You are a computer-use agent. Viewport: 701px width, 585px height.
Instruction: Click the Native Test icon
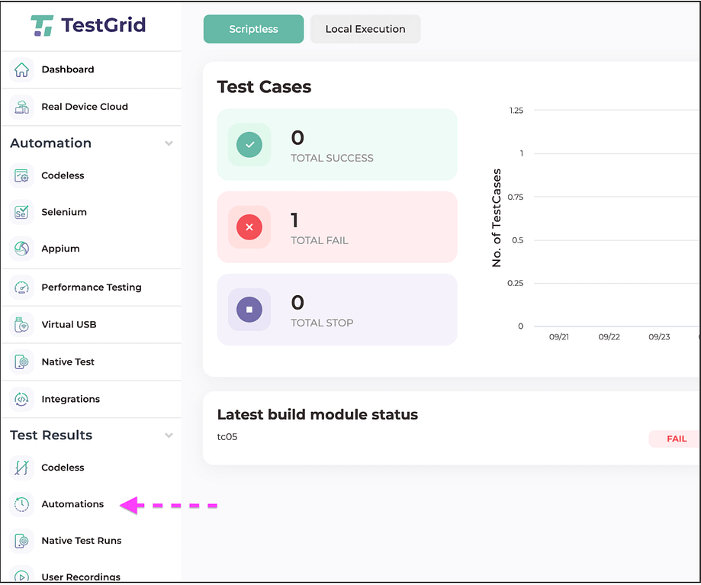click(x=21, y=362)
